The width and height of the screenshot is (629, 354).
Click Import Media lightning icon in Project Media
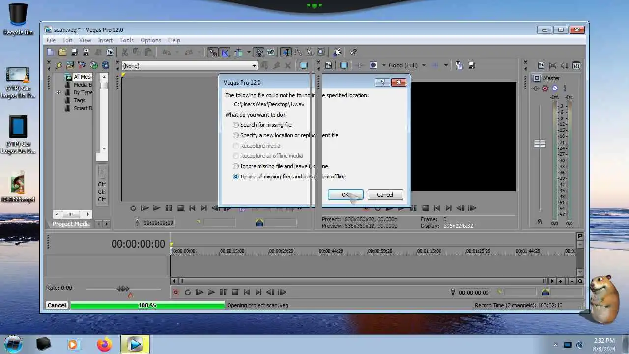point(58,65)
